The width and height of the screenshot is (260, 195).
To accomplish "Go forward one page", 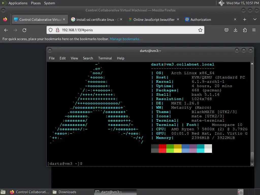I will click(15, 30).
